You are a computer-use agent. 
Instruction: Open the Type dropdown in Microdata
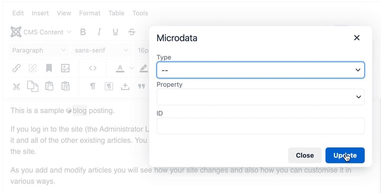[x=261, y=70]
